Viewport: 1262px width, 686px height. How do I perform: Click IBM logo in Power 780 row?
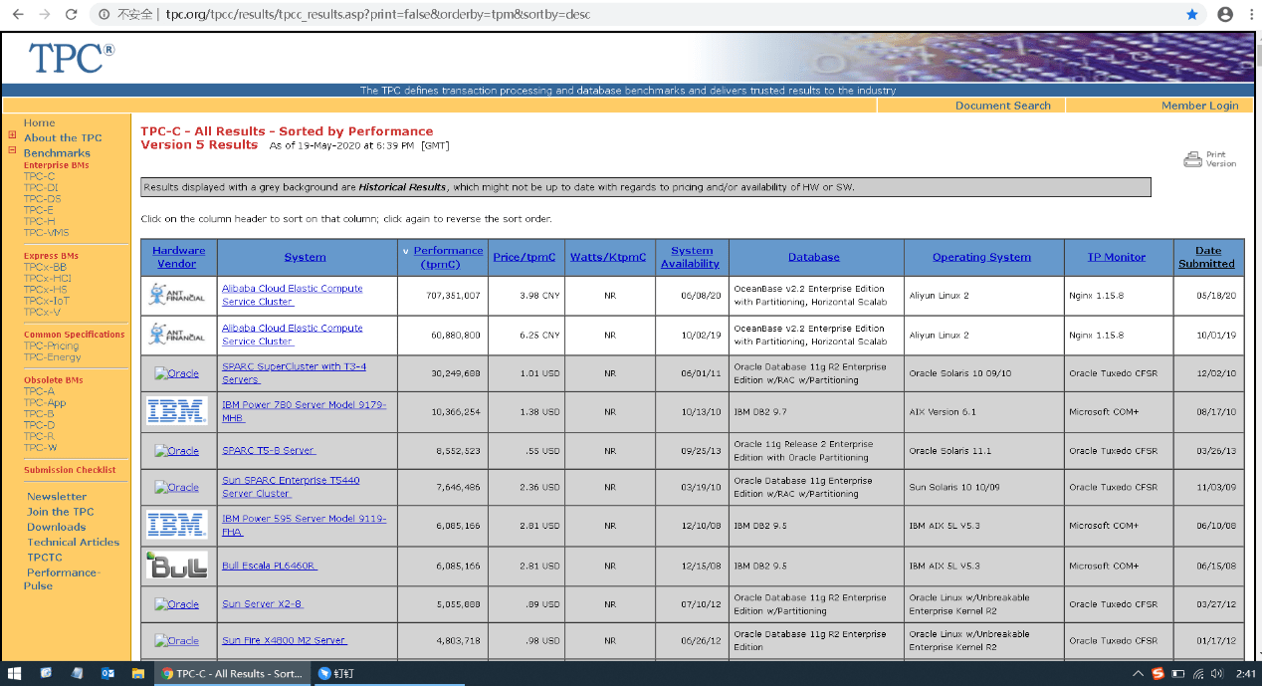[176, 410]
